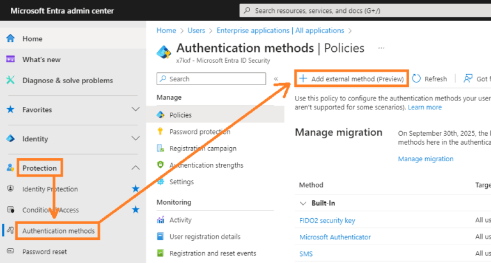
Task: Click the search resources, services, and docs field
Action: coord(365,11)
